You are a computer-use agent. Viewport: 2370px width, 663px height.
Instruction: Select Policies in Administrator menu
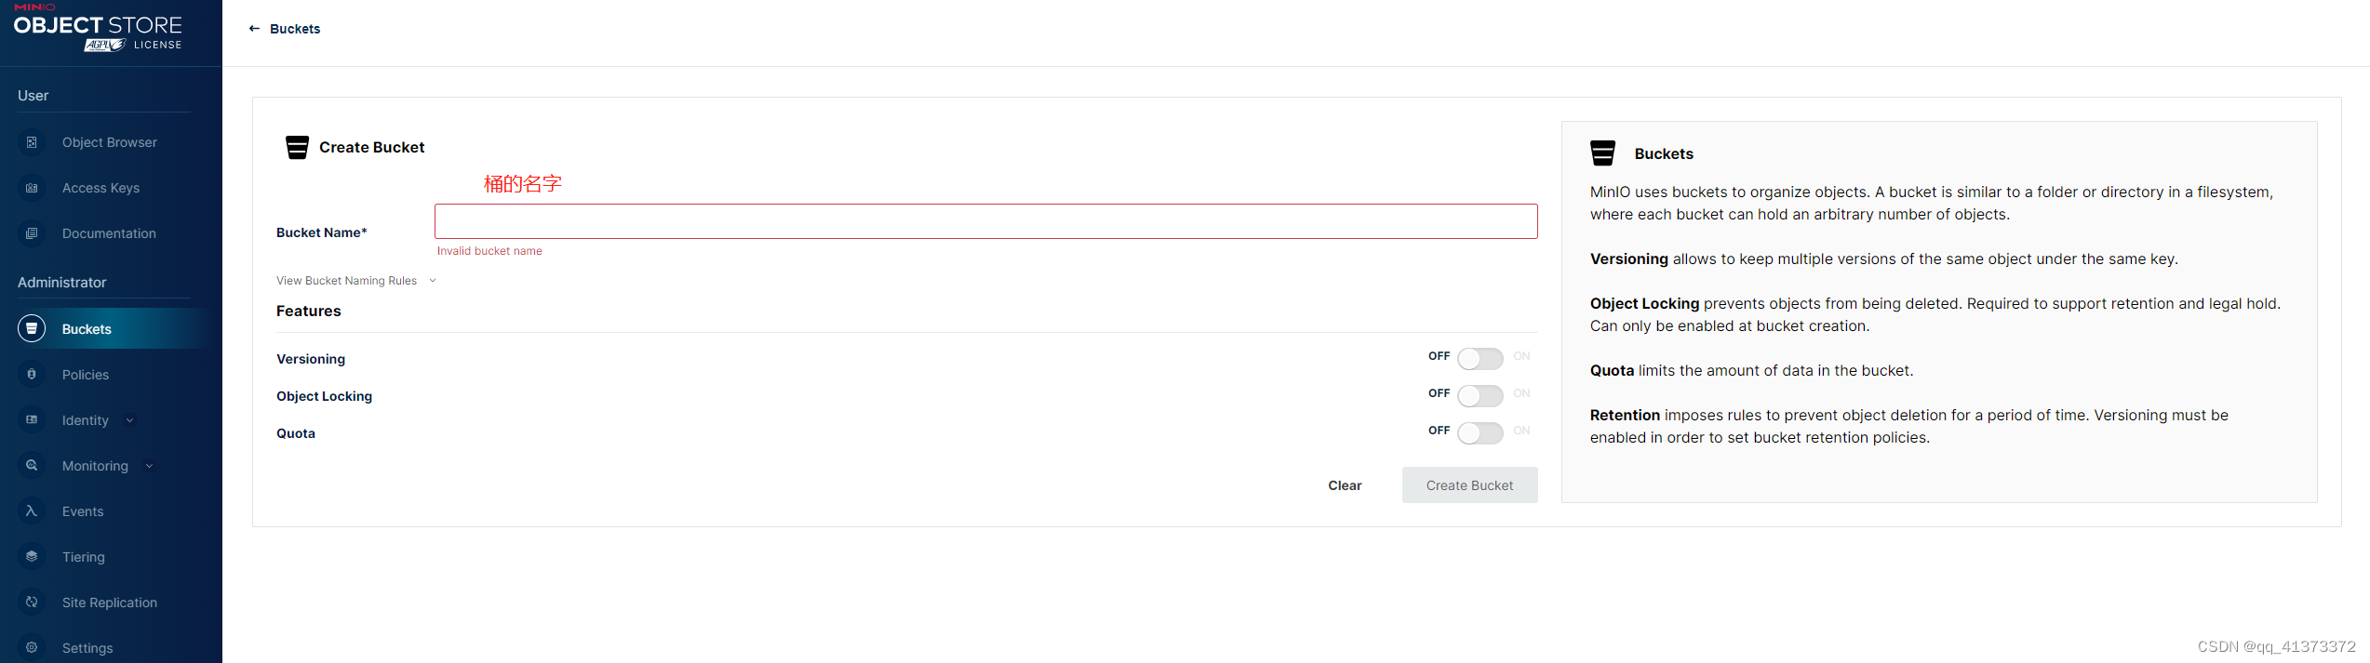click(x=86, y=375)
